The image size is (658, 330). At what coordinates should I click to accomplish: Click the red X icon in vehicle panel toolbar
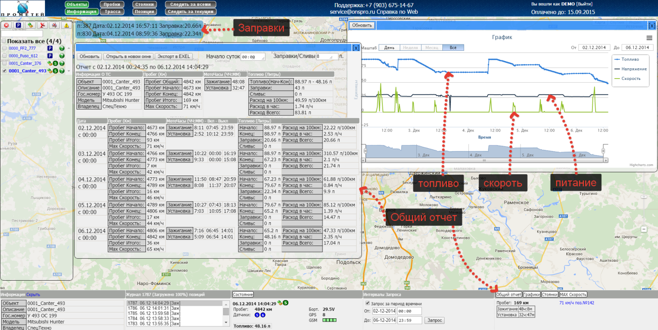click(x=7, y=26)
